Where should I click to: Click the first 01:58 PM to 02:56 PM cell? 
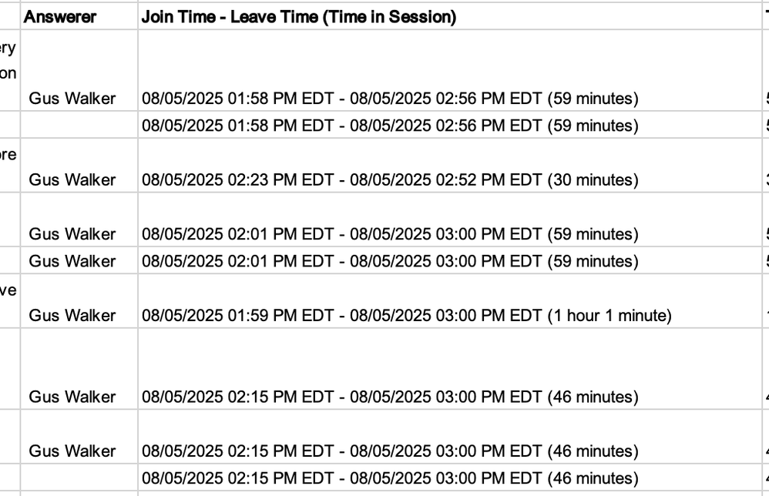click(x=450, y=71)
